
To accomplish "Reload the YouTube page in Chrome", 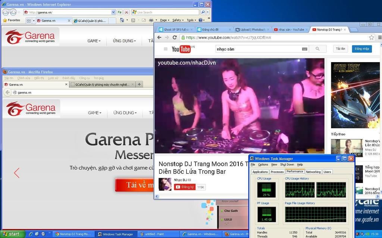I will [175, 38].
